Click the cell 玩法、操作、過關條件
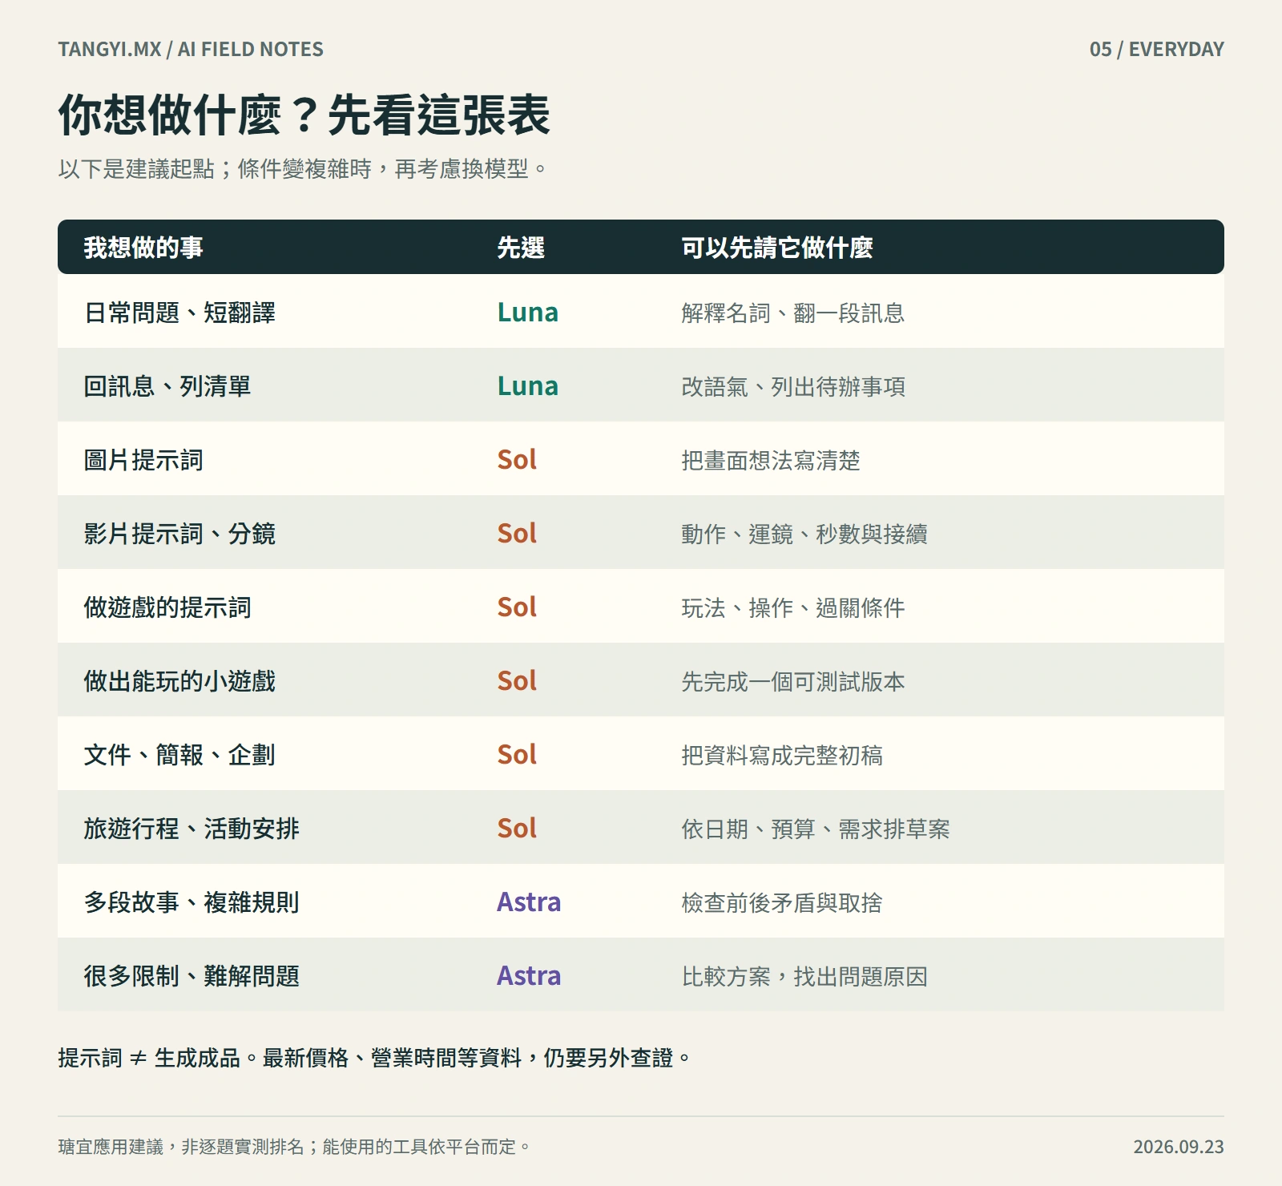This screenshot has width=1282, height=1186. (x=793, y=608)
